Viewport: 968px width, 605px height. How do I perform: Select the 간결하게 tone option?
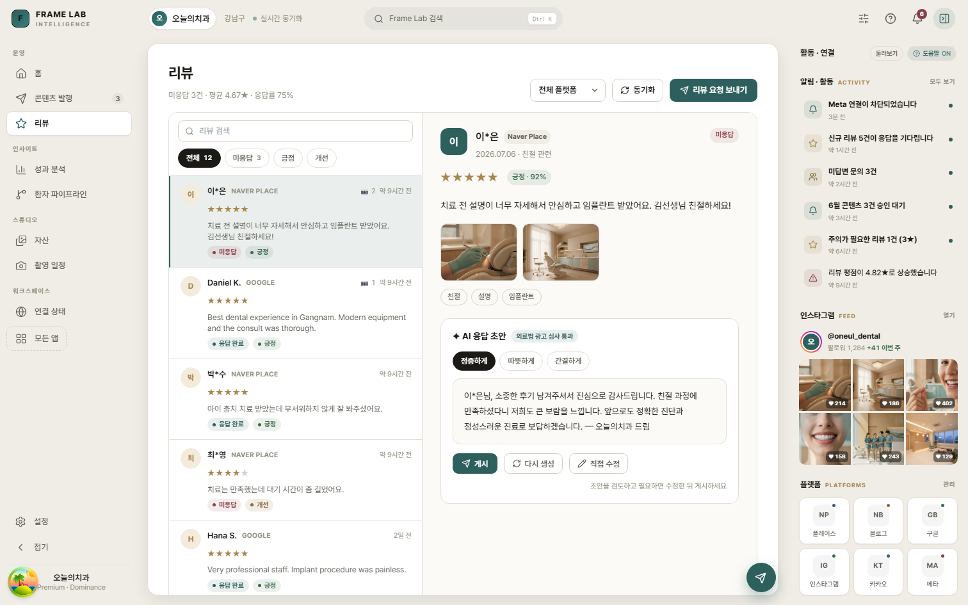click(568, 361)
